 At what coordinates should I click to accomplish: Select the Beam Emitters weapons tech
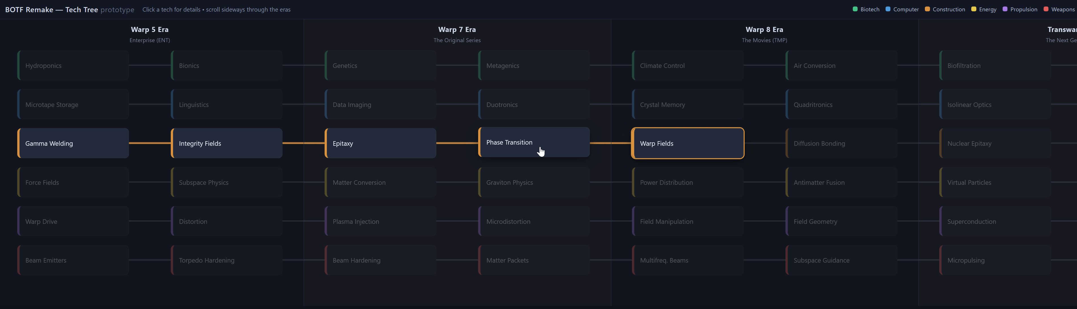tap(73, 260)
